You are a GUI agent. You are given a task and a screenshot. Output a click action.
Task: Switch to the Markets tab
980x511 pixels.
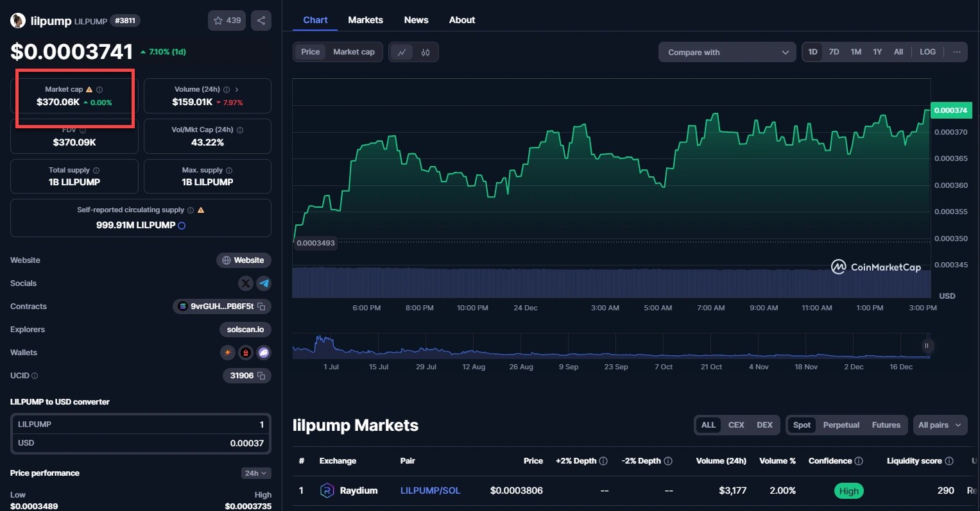click(x=365, y=20)
